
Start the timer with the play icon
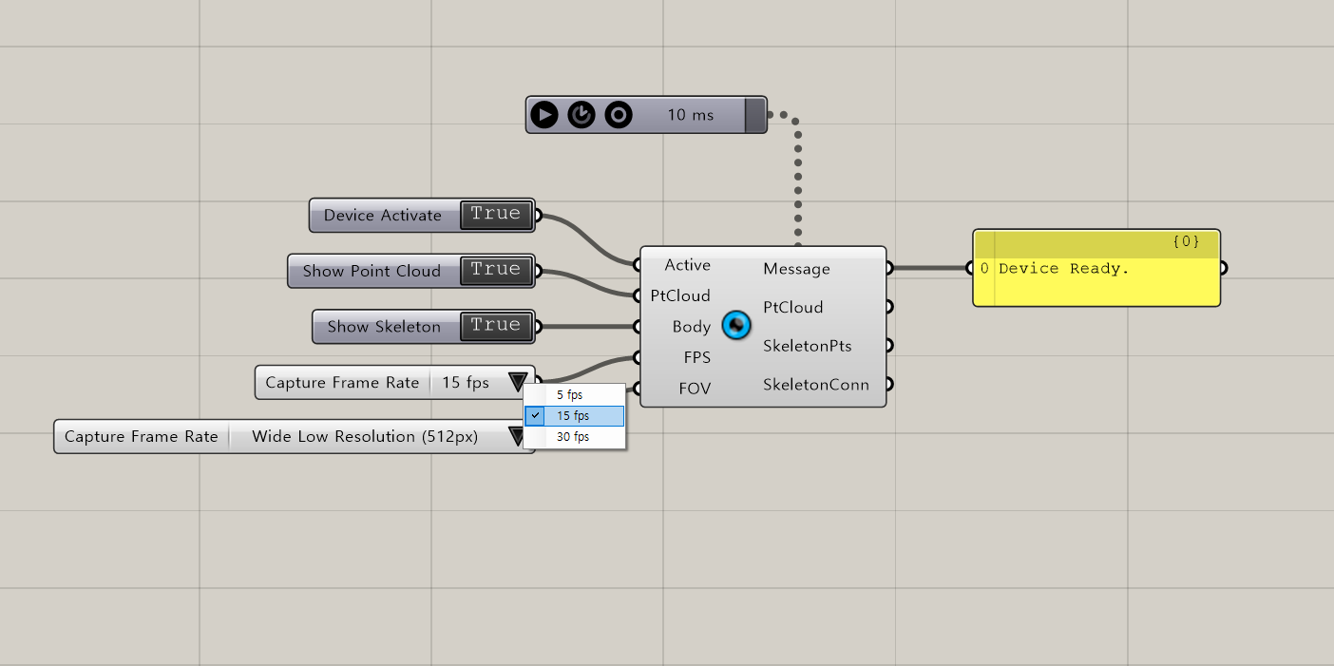(x=544, y=115)
